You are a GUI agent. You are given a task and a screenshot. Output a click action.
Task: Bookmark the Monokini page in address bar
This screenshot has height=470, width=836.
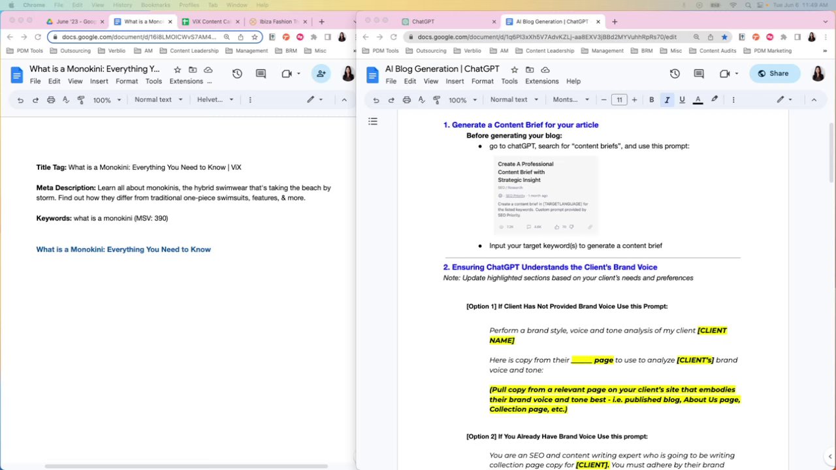click(x=255, y=37)
